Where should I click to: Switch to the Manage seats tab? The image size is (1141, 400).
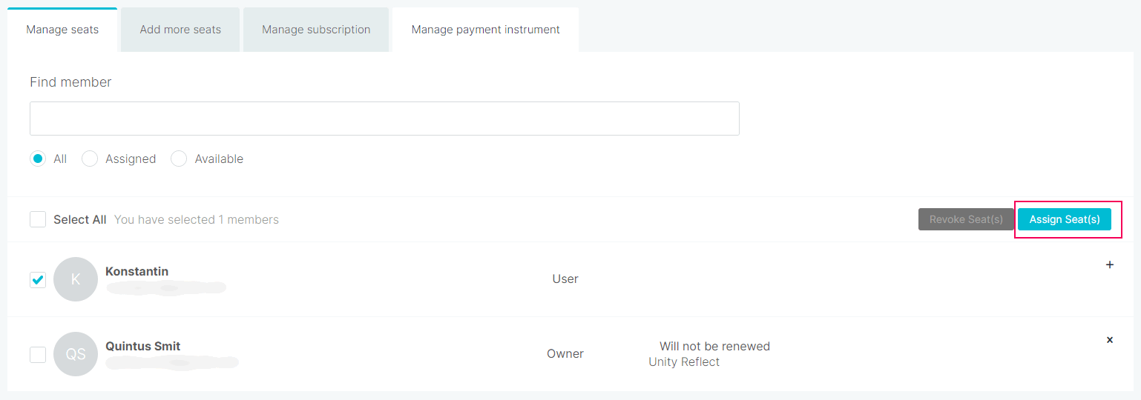pyautogui.click(x=62, y=30)
